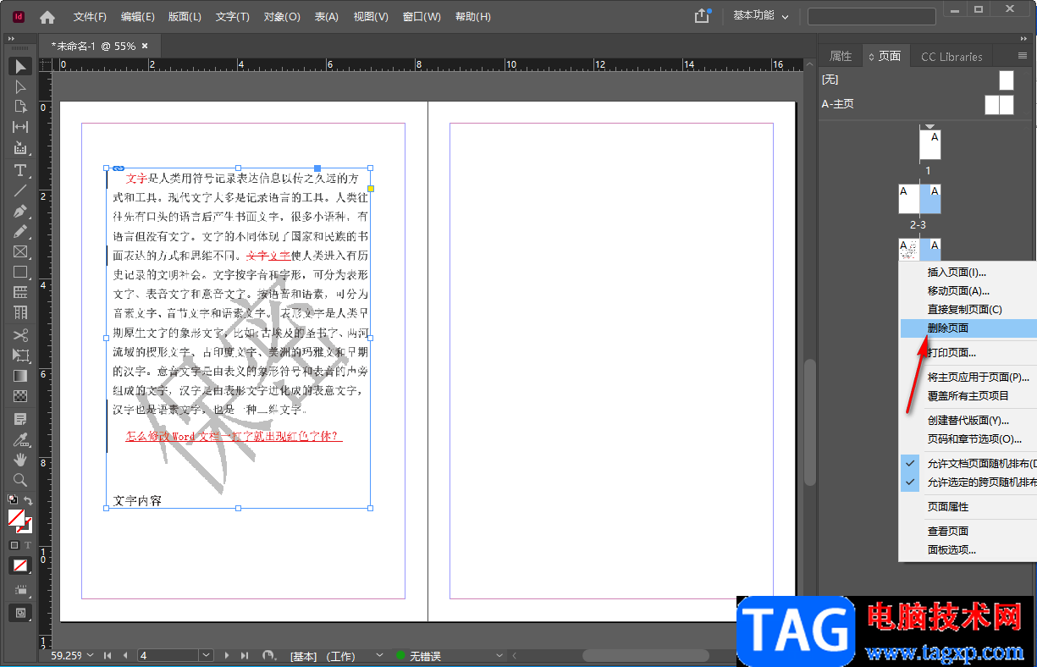The height and width of the screenshot is (667, 1037).
Task: Toggle formatting affects text
Action: click(x=27, y=545)
